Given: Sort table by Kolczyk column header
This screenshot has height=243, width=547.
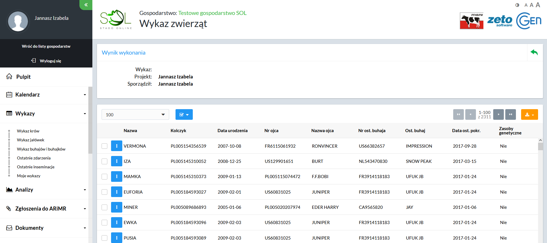Looking at the screenshot, I should point(178,131).
